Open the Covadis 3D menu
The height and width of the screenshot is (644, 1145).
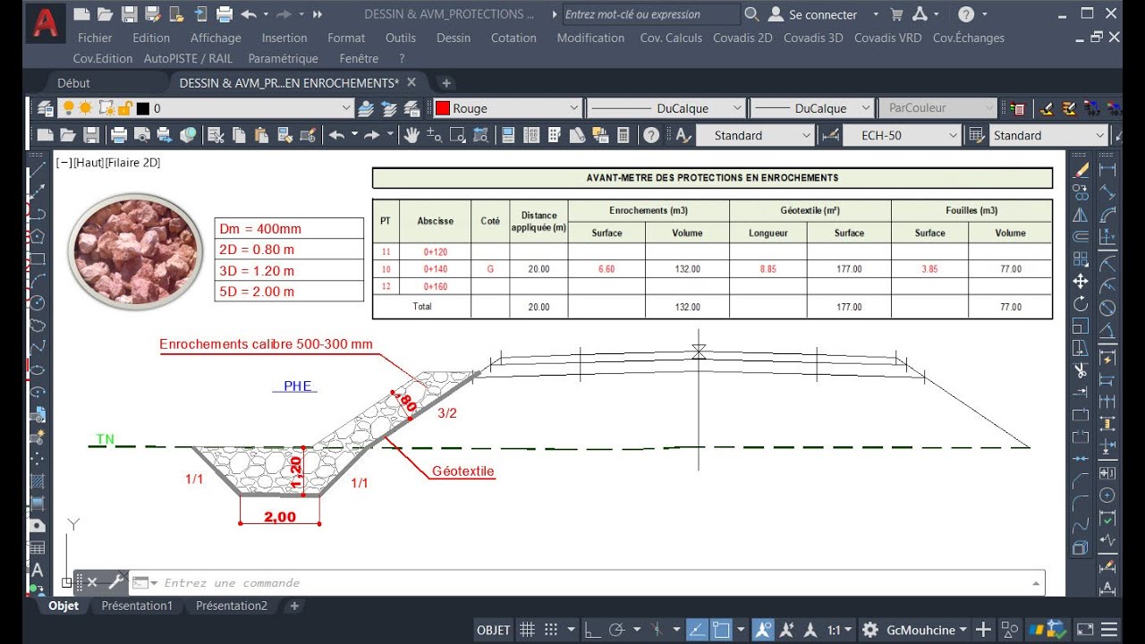pos(813,38)
